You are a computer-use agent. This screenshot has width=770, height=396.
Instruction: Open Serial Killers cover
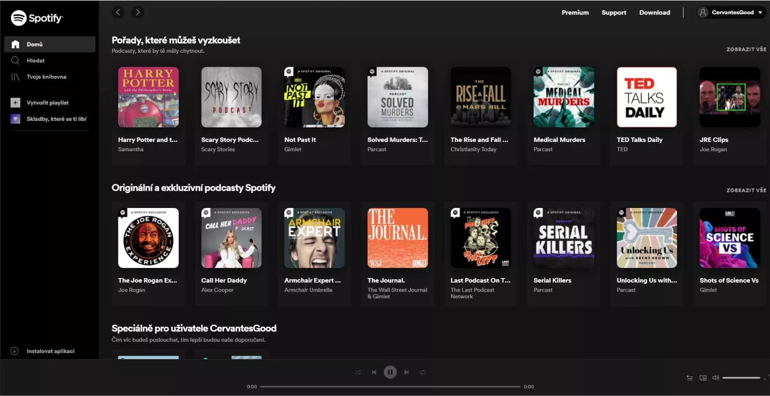click(x=564, y=238)
